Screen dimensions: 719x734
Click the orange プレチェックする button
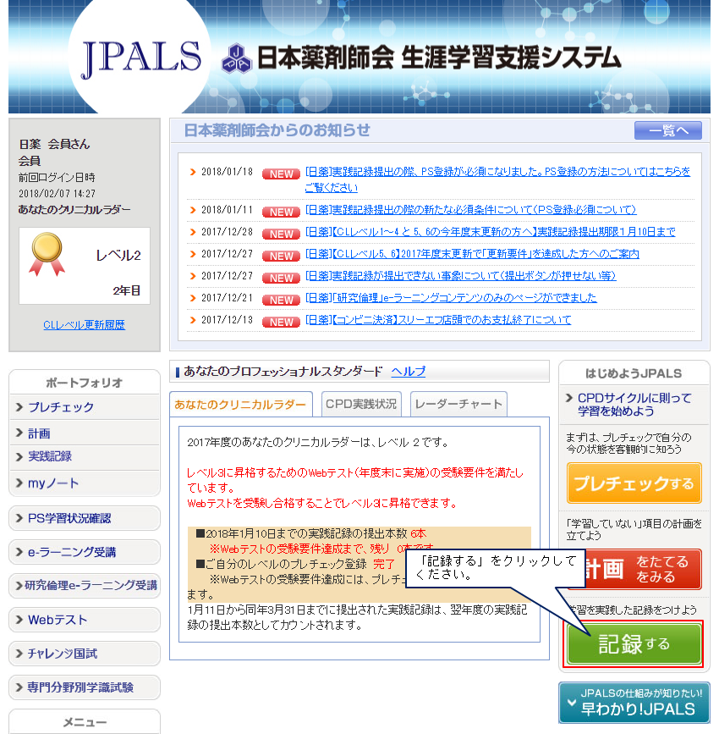click(x=634, y=483)
